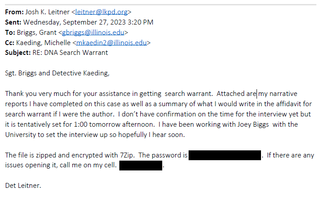Click the sender name Josh K. Leitner

[x=47, y=12]
